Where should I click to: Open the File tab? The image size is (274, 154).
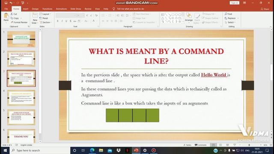[6, 9]
